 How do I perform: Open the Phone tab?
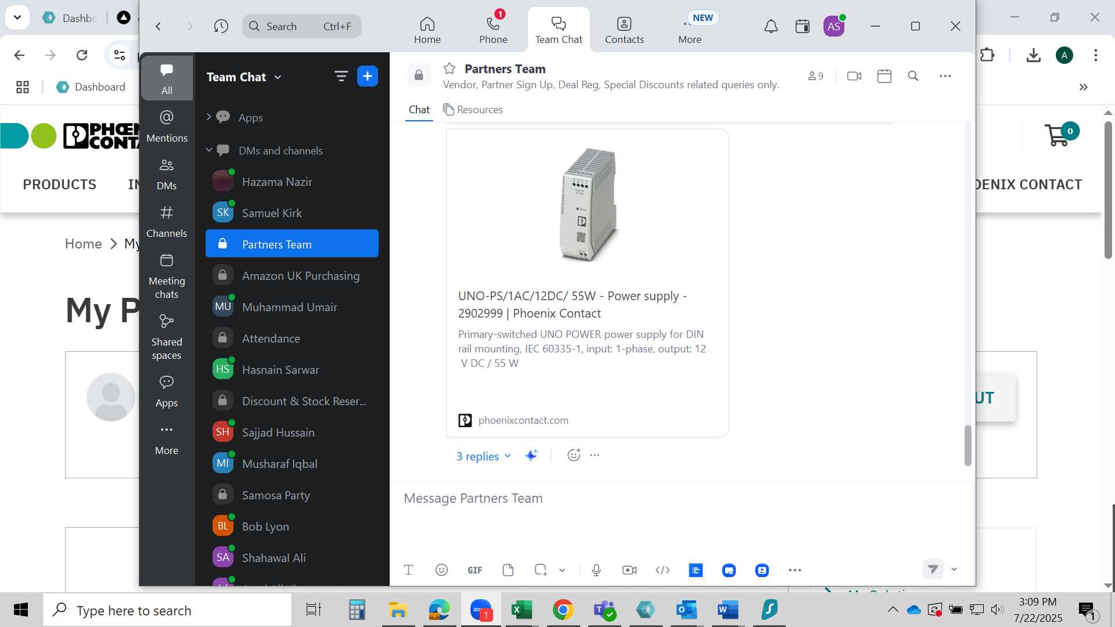(x=493, y=30)
